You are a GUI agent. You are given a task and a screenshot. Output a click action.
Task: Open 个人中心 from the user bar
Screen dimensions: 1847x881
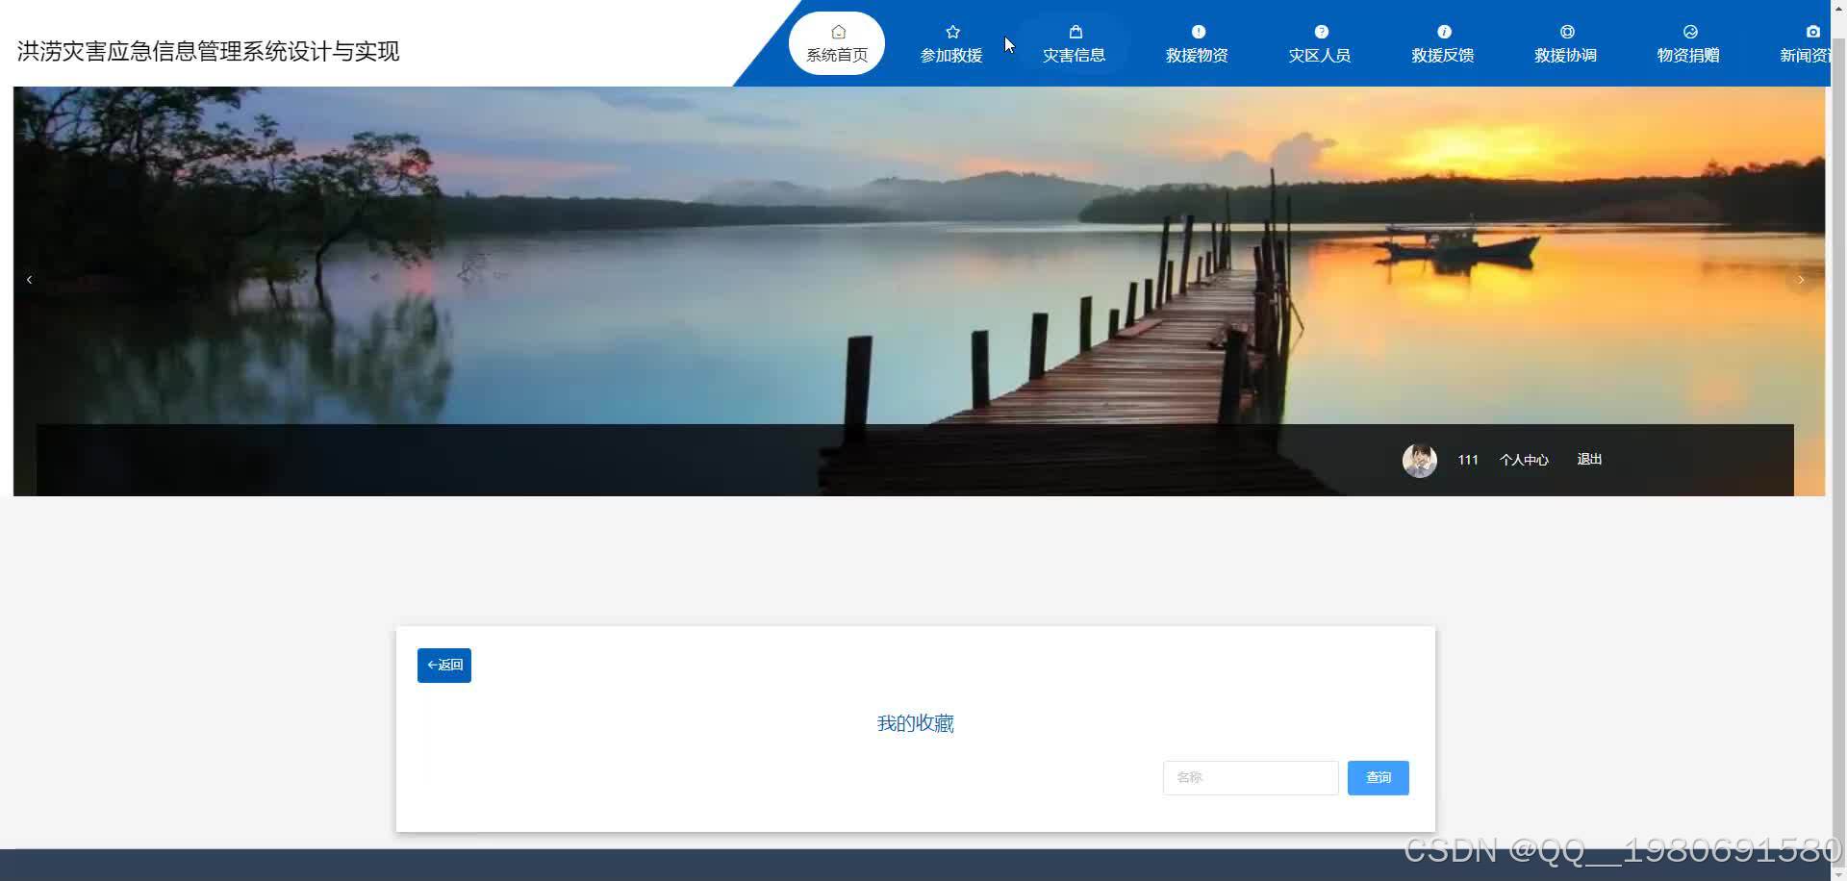pyautogui.click(x=1524, y=460)
